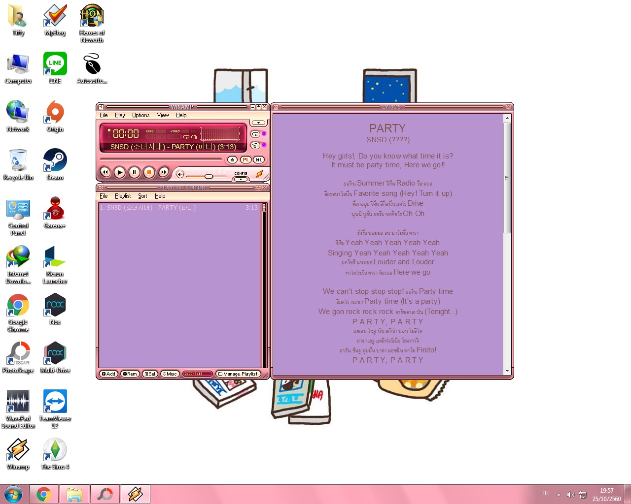Open Recycle Bin
This screenshot has height=504, width=631.
click(18, 164)
